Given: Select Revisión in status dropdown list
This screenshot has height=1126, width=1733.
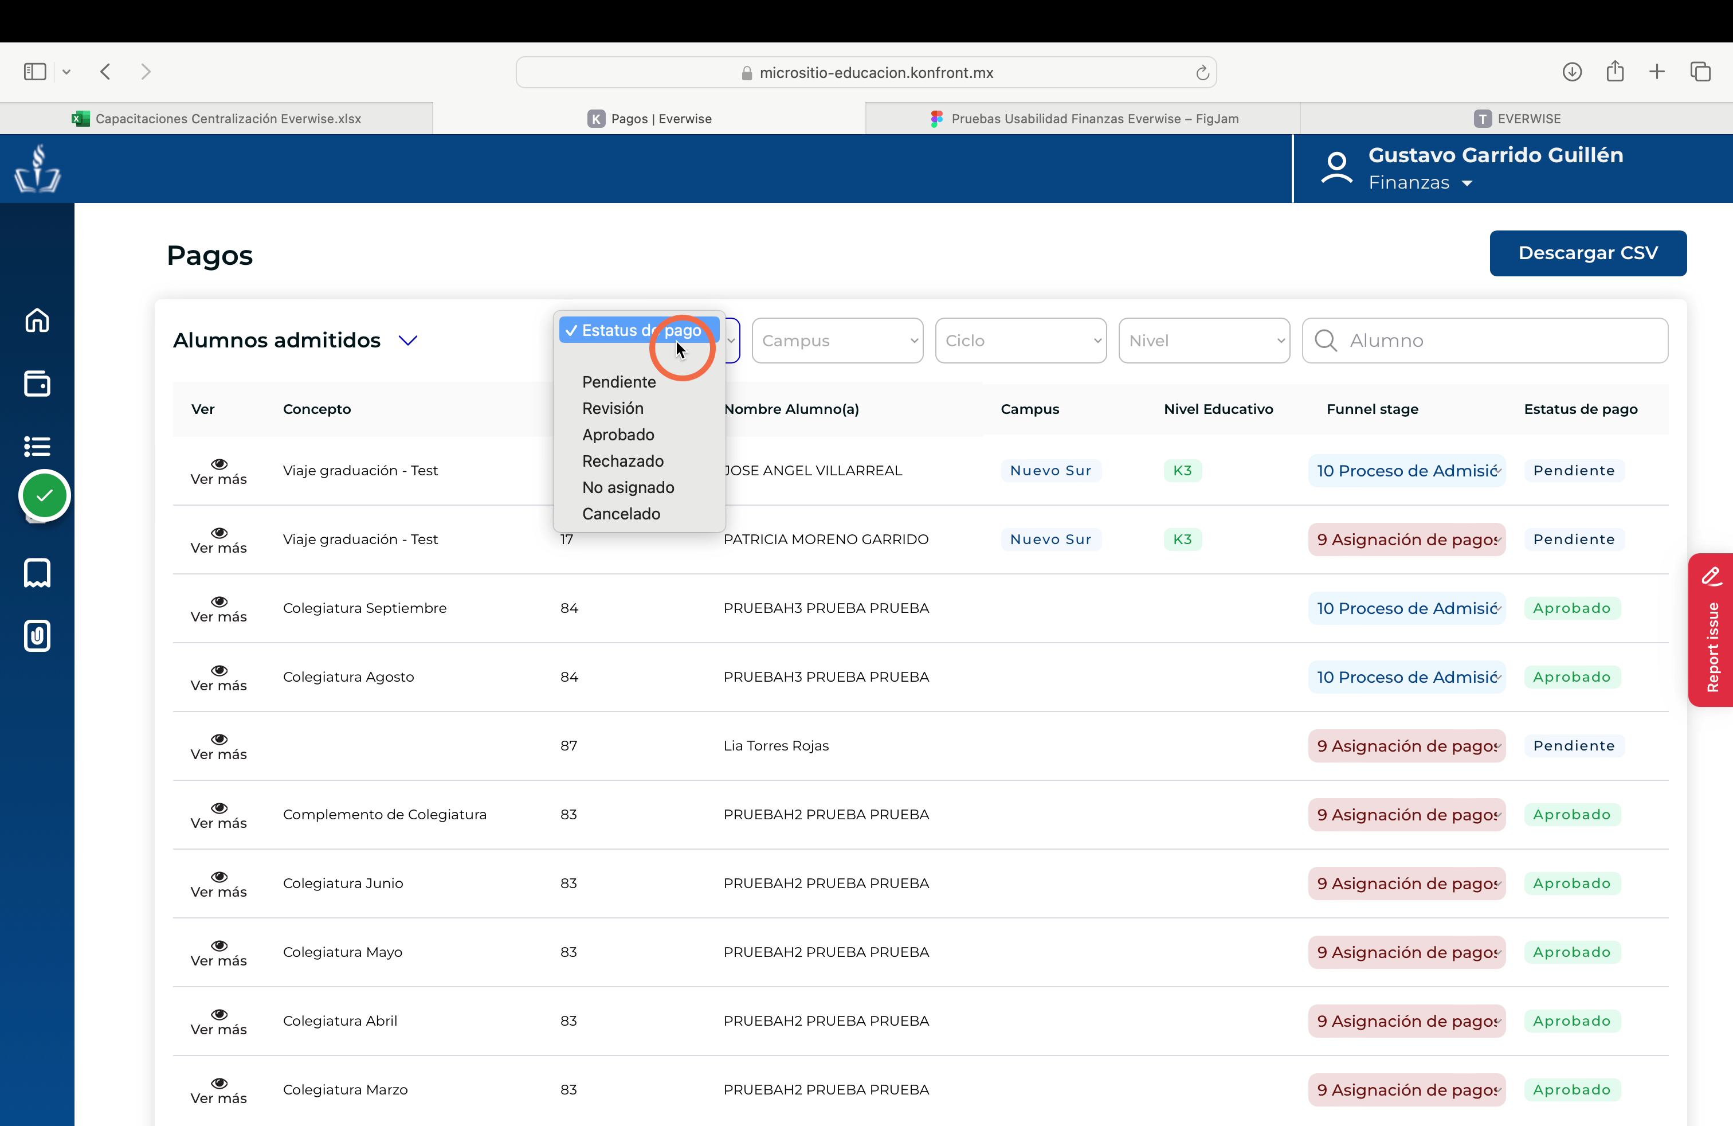Looking at the screenshot, I should tap(613, 408).
